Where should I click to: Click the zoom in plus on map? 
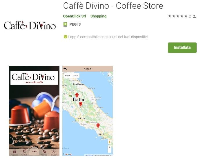coord(110,147)
